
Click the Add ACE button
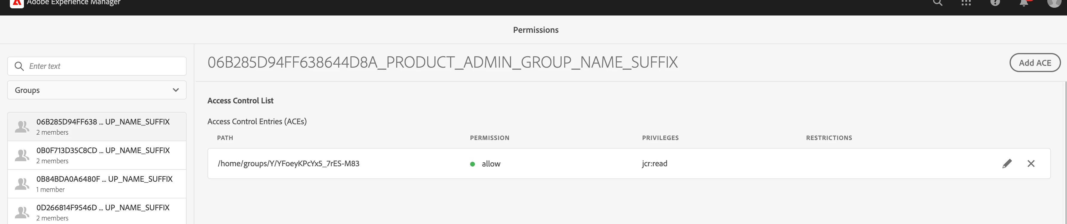[x=1035, y=63]
